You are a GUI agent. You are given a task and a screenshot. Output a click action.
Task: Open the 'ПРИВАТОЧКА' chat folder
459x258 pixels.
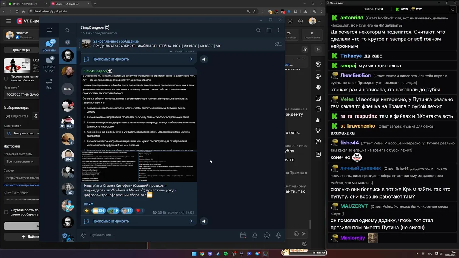click(49, 64)
